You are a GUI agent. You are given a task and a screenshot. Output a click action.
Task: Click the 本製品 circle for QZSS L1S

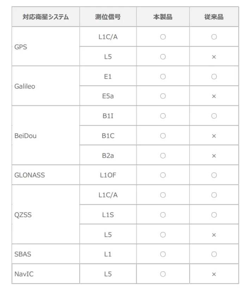(163, 215)
